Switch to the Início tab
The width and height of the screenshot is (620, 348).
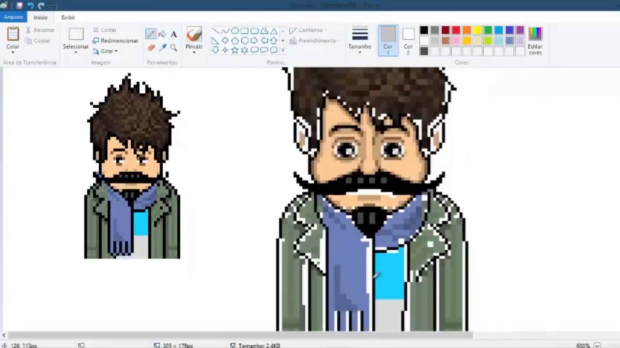click(x=41, y=17)
